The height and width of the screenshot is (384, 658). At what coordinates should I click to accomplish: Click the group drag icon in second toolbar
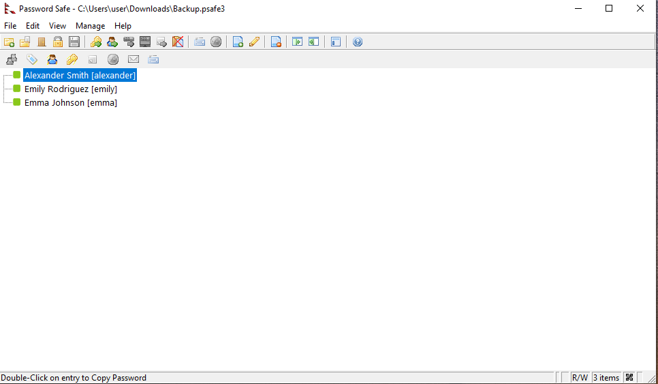click(x=12, y=59)
